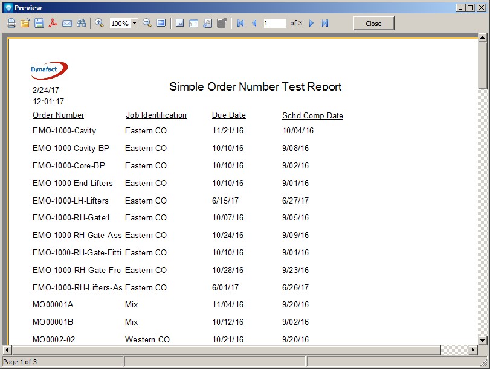
Task: Click the Print icon in toolbar
Action: (x=11, y=23)
